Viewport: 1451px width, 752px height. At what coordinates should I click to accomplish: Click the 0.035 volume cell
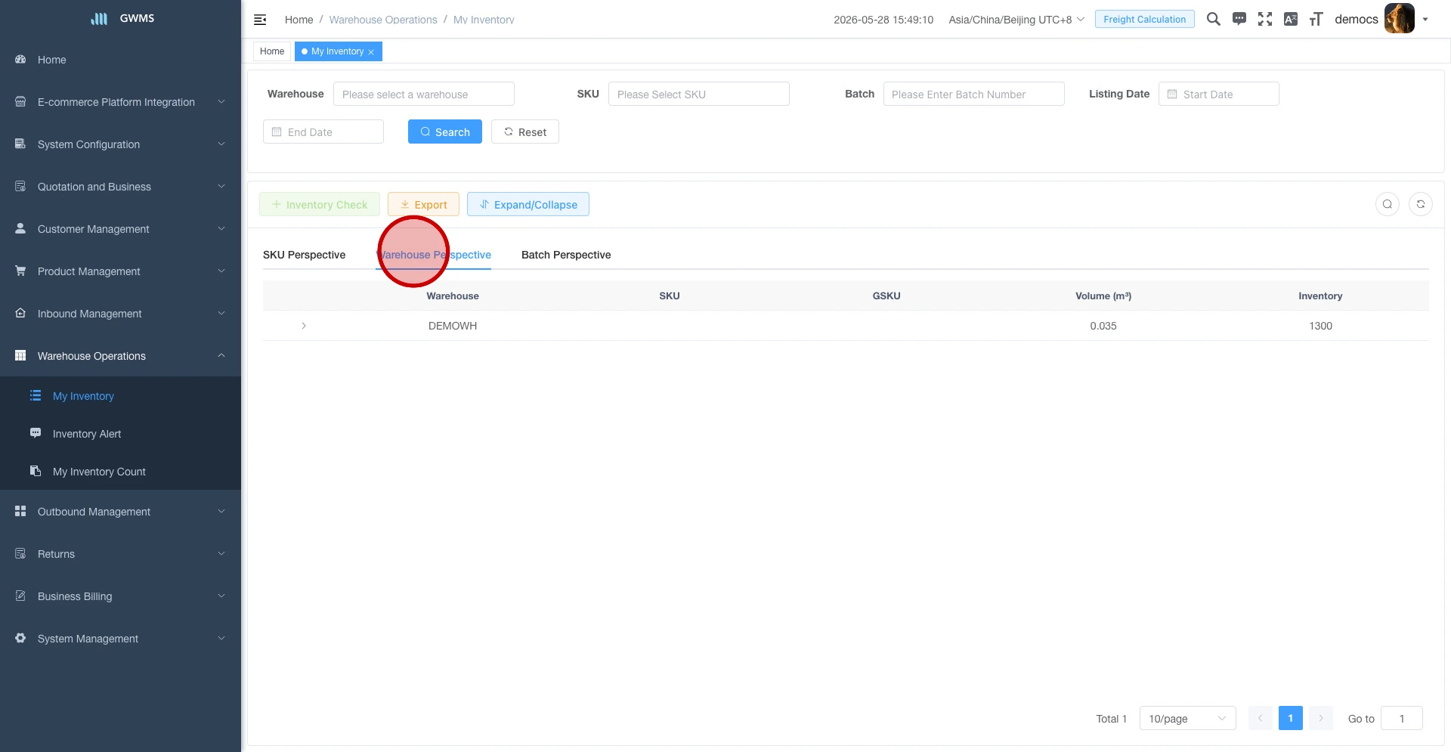(1103, 326)
